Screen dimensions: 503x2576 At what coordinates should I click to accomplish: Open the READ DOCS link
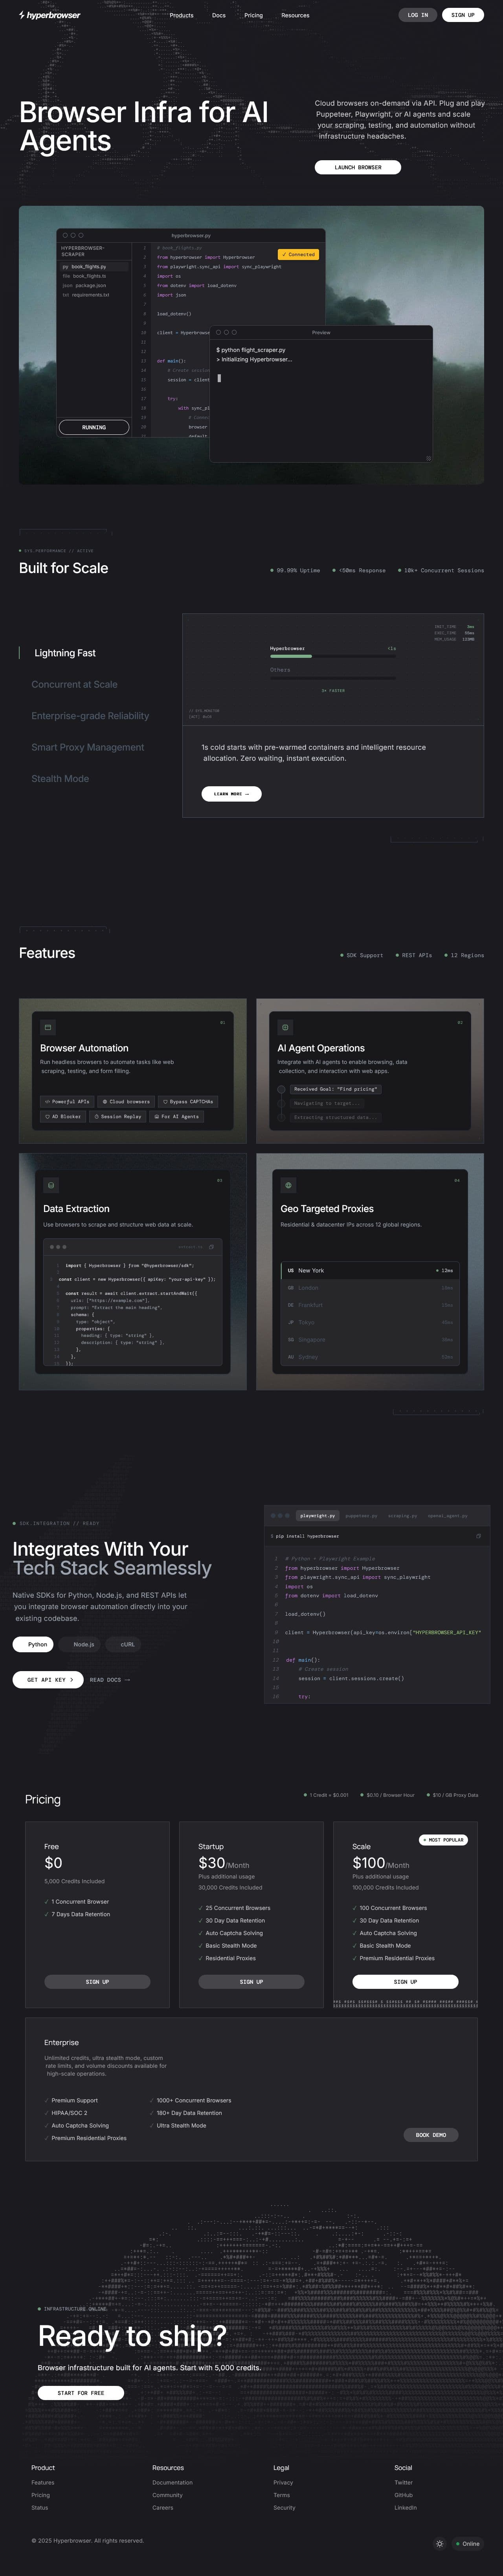pyautogui.click(x=110, y=1680)
